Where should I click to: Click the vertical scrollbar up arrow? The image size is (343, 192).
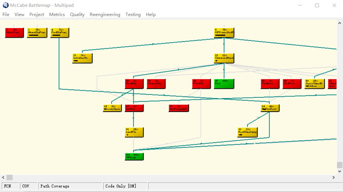tap(340, 23)
